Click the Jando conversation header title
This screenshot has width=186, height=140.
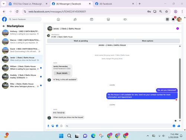(67, 29)
